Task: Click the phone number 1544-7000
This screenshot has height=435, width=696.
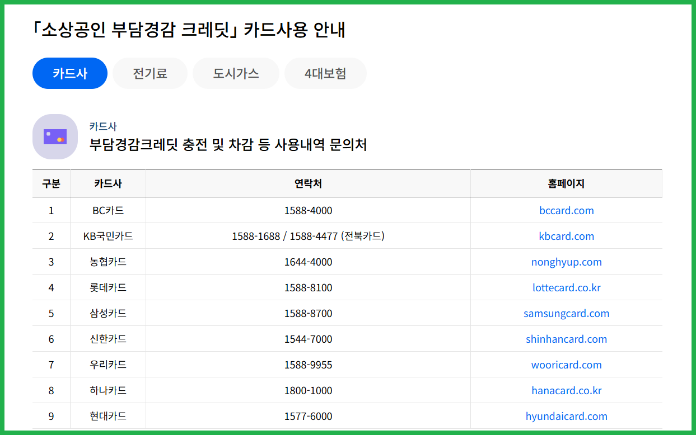Action: pos(308,339)
